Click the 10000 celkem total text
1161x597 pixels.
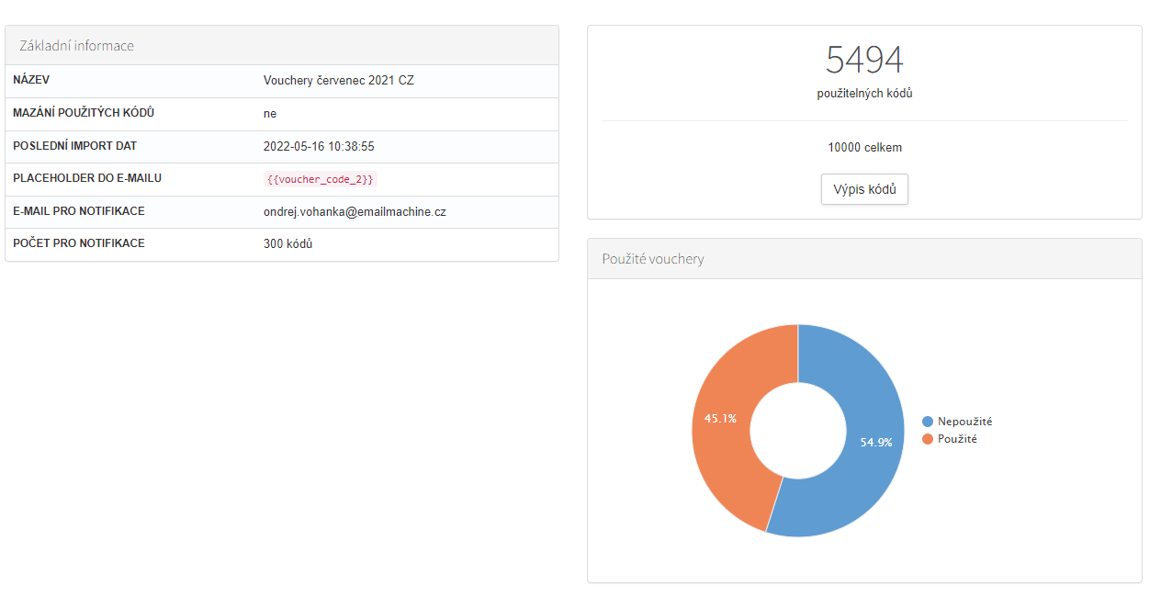click(863, 147)
